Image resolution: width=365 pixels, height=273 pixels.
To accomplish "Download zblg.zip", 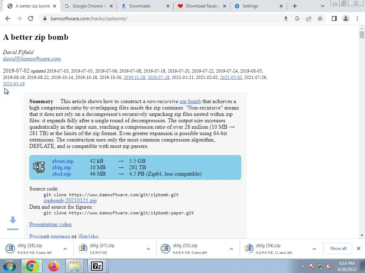I will click(61, 167).
